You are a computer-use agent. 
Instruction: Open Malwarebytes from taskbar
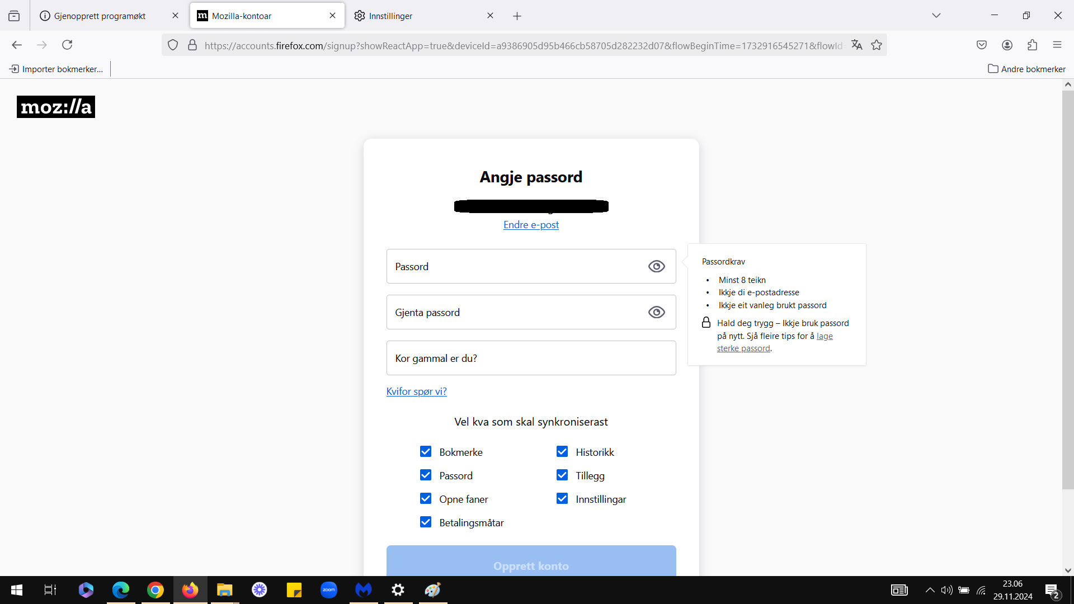tap(364, 590)
